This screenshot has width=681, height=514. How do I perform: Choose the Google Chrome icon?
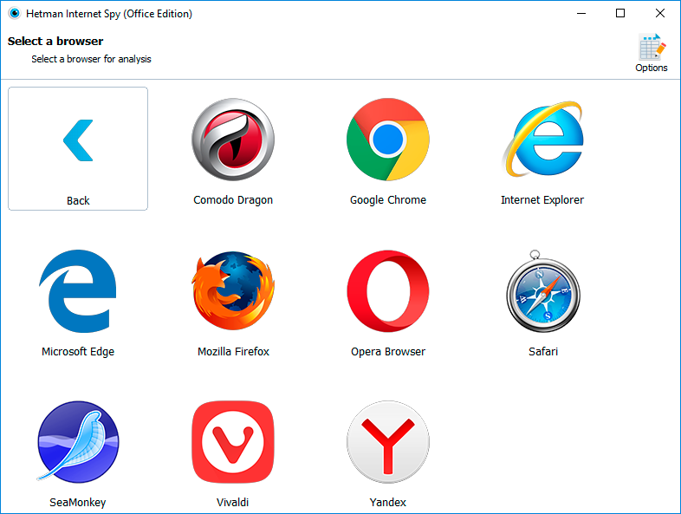click(x=388, y=139)
